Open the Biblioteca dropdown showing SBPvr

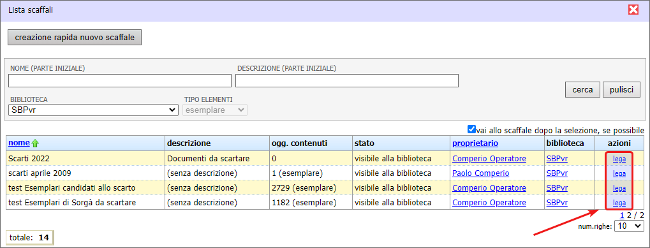coord(93,110)
